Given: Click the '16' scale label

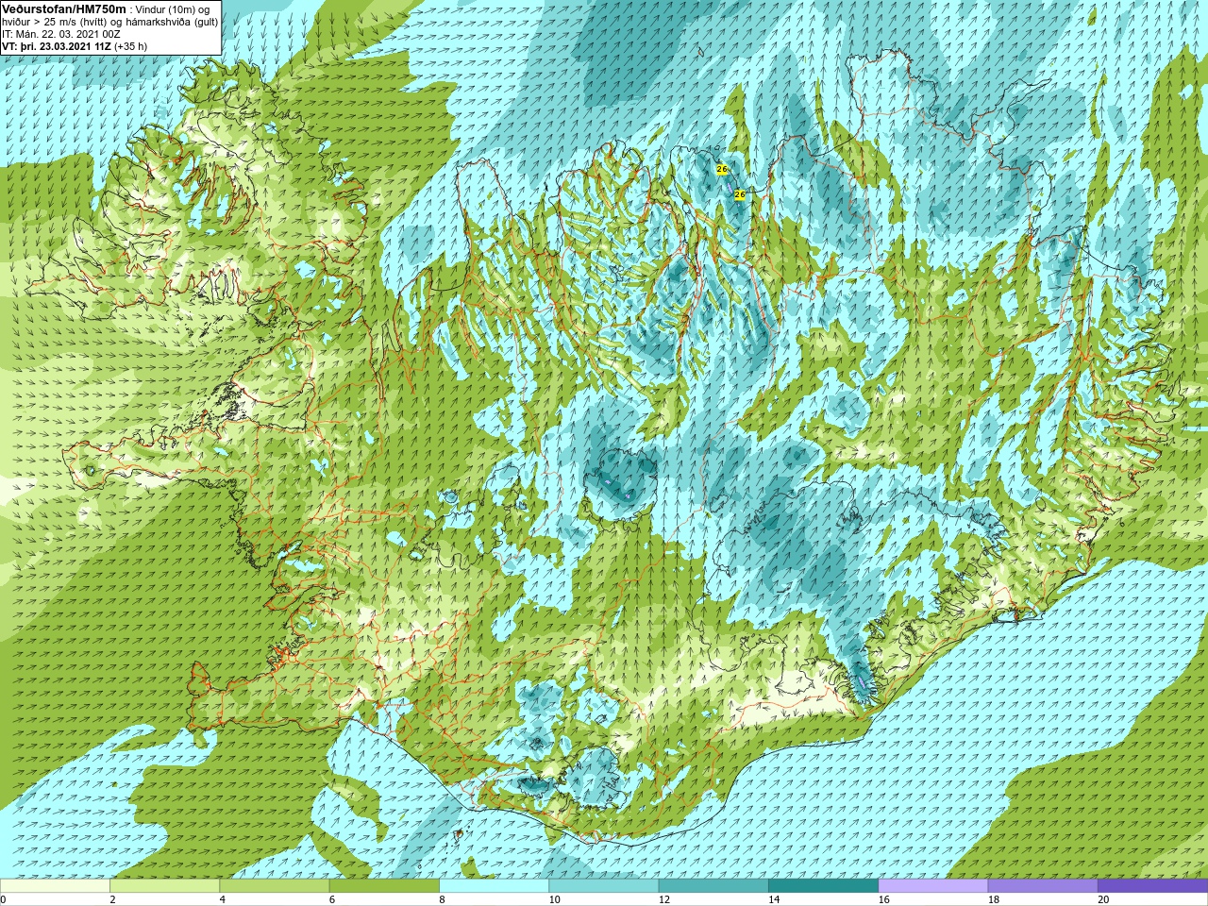Looking at the screenshot, I should point(883,899).
